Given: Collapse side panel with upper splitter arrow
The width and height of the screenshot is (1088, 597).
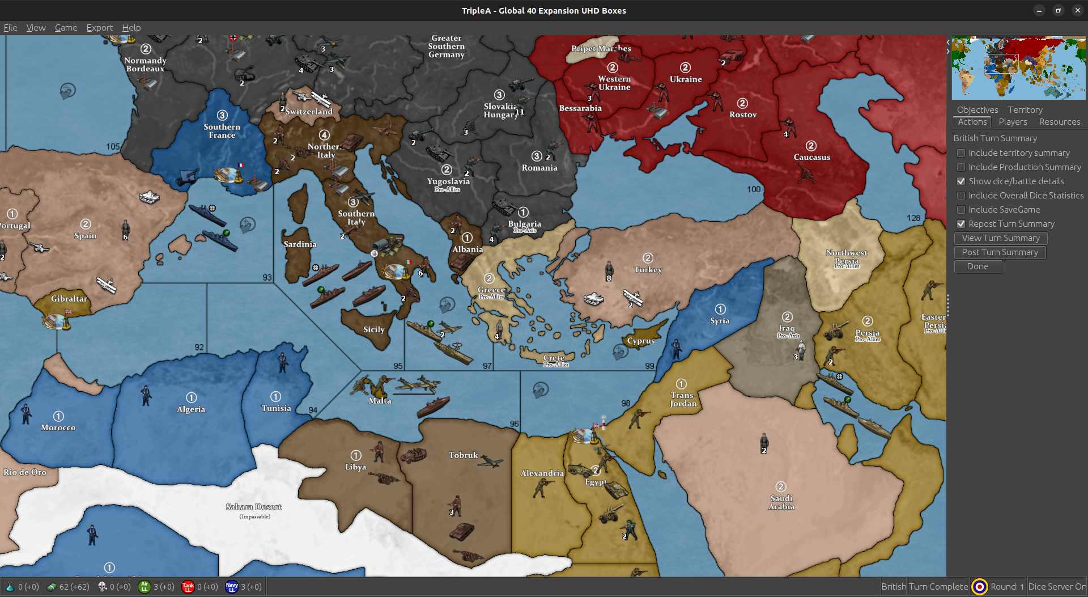Looking at the screenshot, I should coord(948,42).
